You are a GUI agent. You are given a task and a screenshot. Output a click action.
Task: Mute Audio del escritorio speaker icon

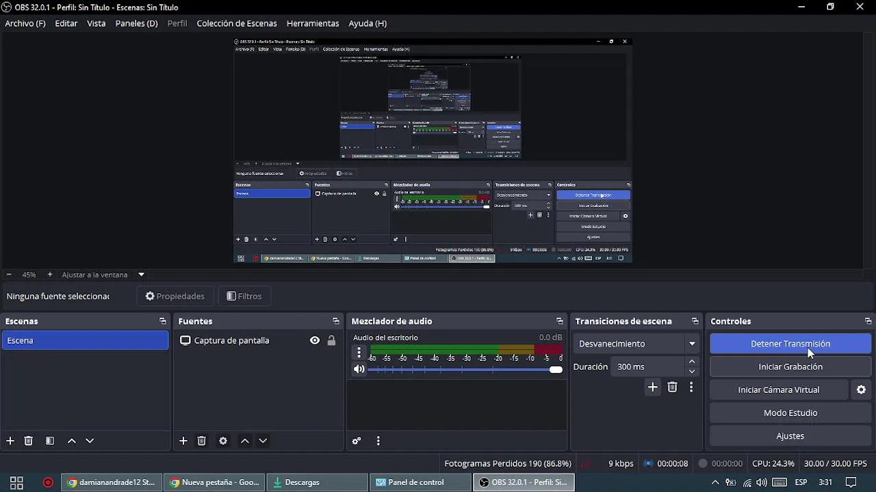359,369
